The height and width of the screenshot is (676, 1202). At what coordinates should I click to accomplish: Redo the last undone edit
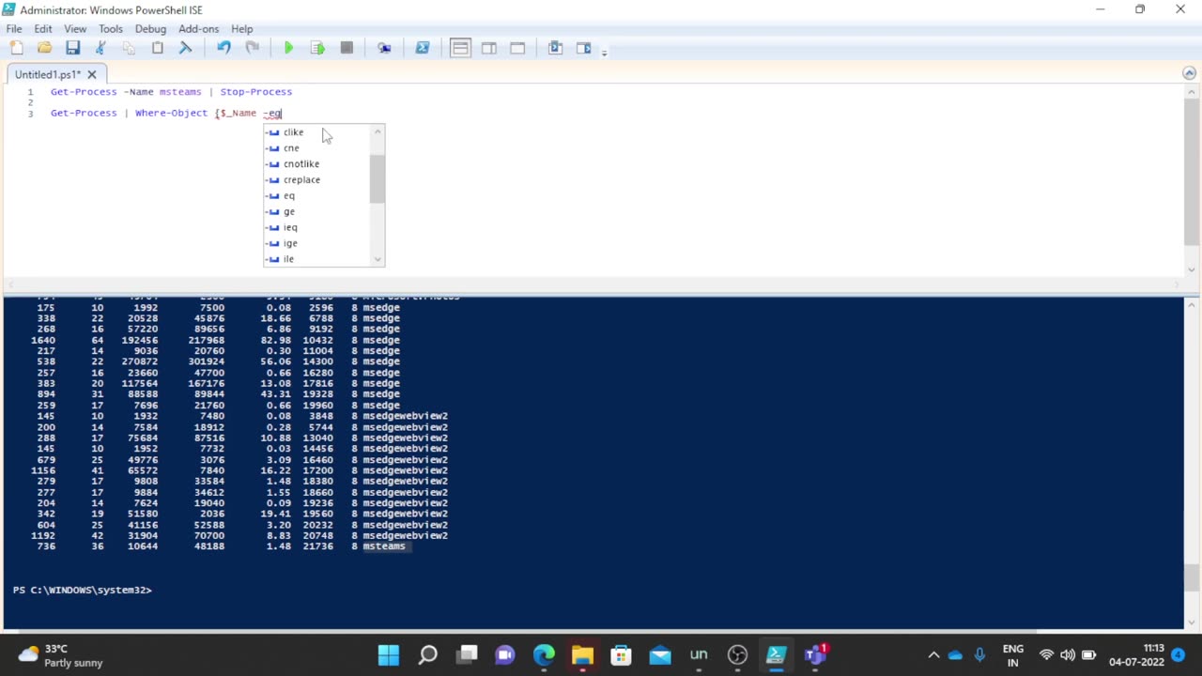[252, 48]
